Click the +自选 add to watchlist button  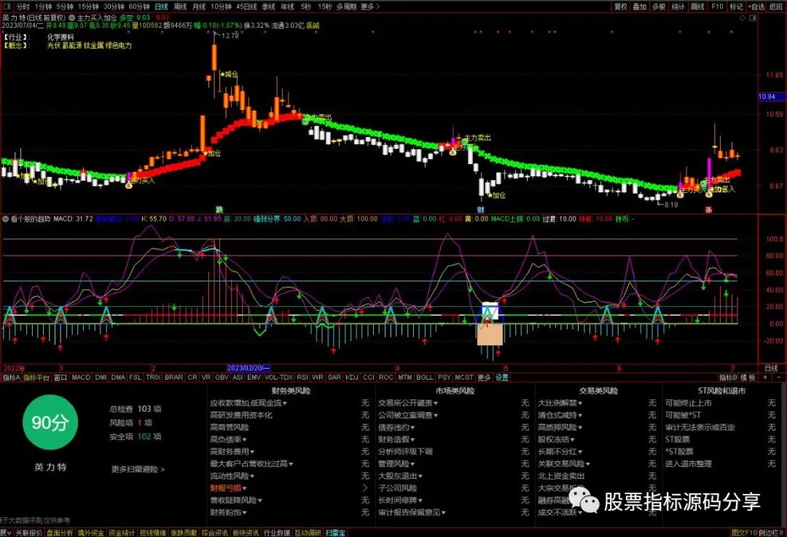tap(756, 7)
